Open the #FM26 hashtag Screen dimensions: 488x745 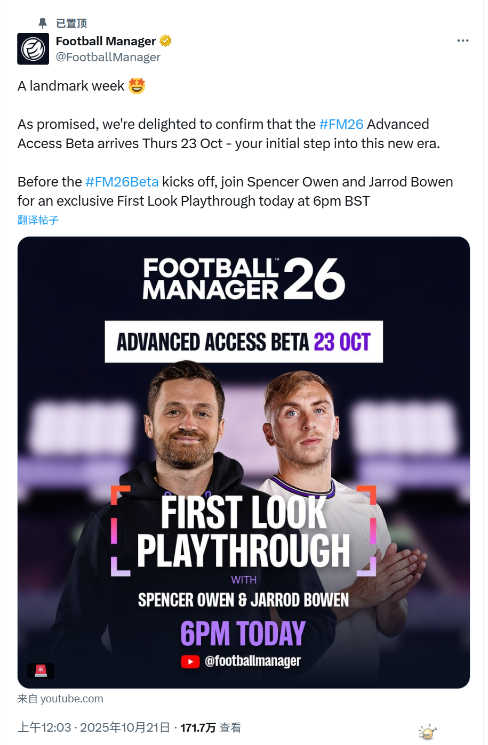click(x=341, y=124)
